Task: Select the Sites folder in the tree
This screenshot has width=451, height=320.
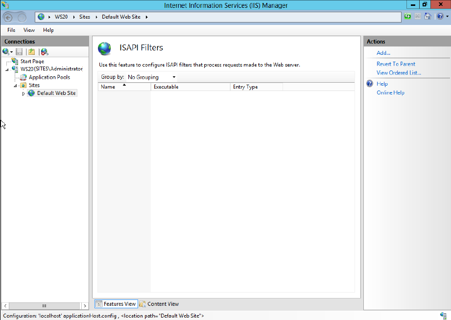Action: [x=34, y=85]
